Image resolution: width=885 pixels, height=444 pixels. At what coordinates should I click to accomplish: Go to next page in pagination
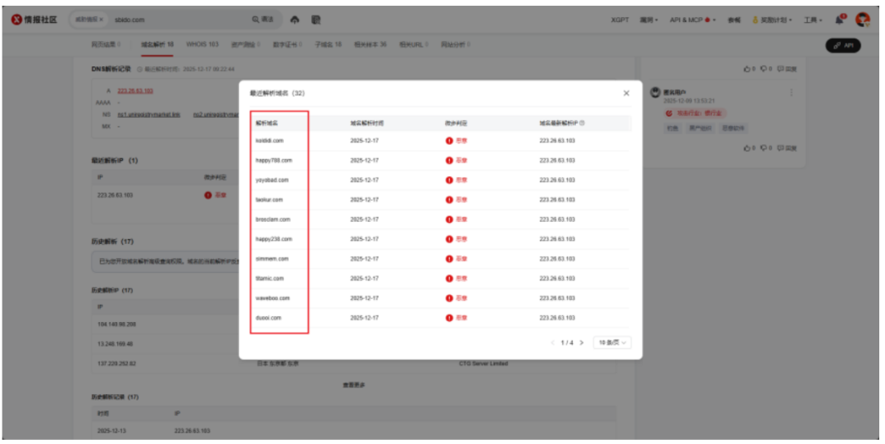582,342
